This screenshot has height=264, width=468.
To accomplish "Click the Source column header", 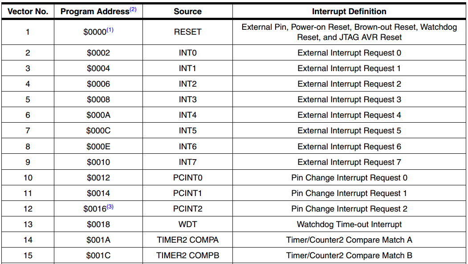I will pyautogui.click(x=187, y=12).
